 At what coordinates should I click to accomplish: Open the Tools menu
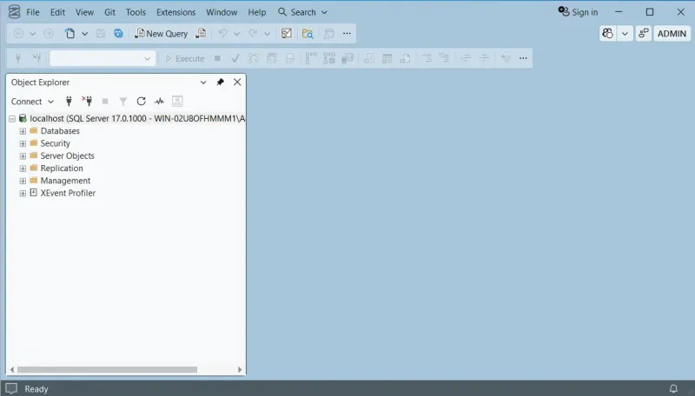[x=136, y=12]
